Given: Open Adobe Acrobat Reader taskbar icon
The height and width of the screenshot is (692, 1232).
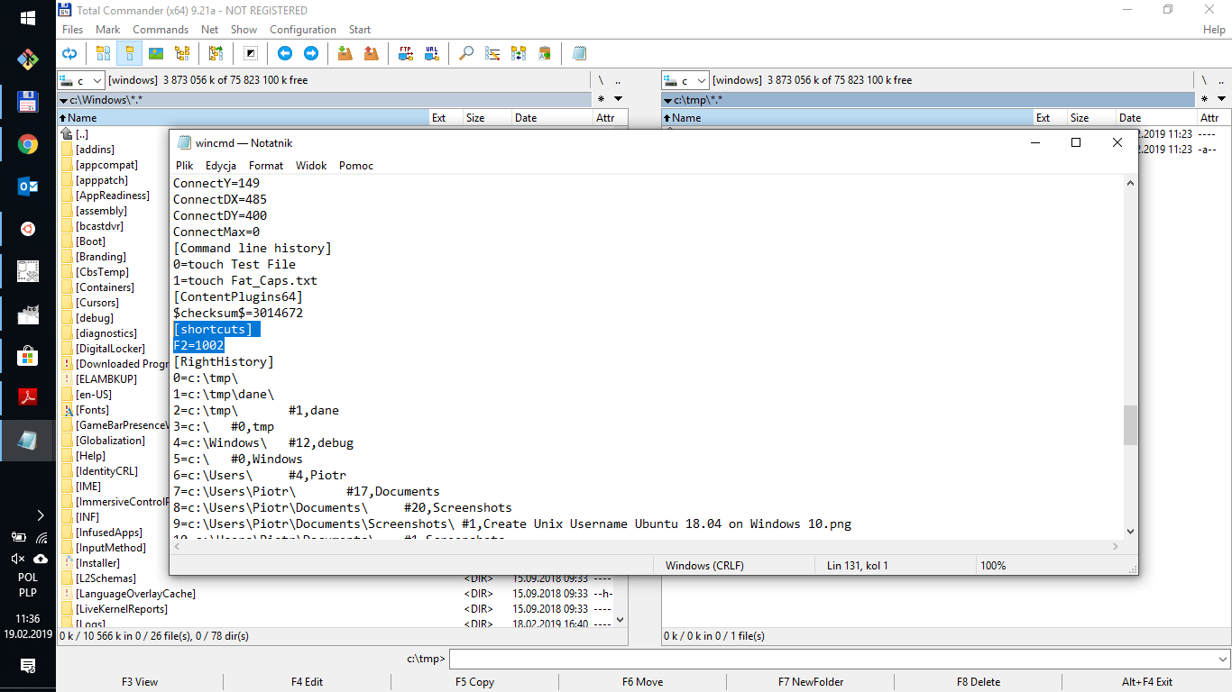Looking at the screenshot, I should point(28,397).
